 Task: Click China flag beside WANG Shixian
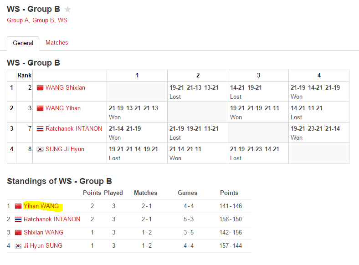(x=40, y=87)
